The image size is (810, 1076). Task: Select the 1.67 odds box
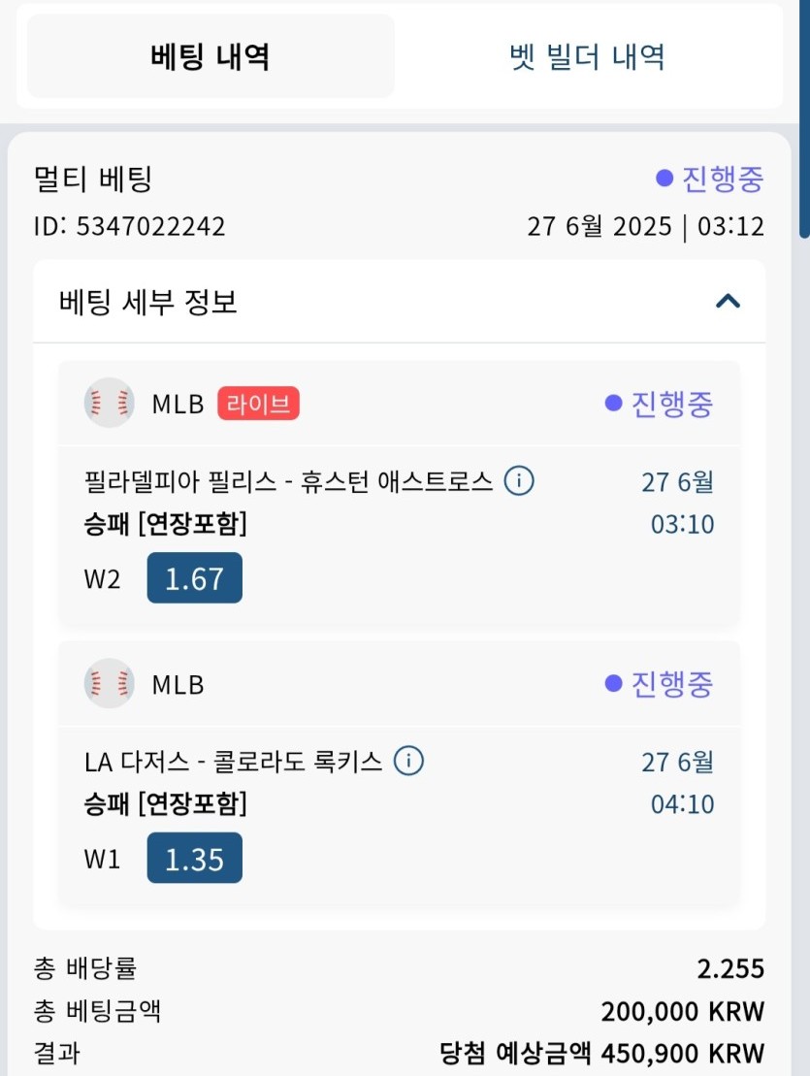tap(195, 578)
